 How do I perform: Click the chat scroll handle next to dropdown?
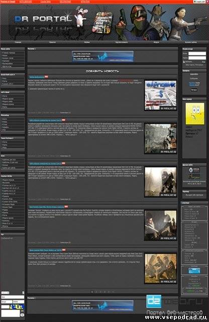23,293
